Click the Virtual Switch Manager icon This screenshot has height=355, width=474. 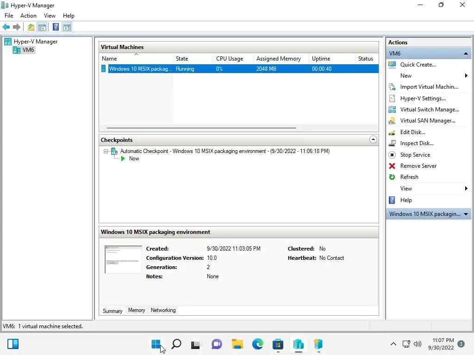(392, 110)
